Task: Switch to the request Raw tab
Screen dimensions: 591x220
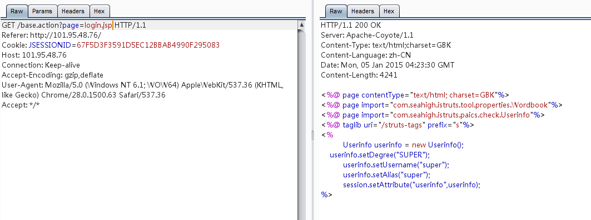Action: click(17, 11)
